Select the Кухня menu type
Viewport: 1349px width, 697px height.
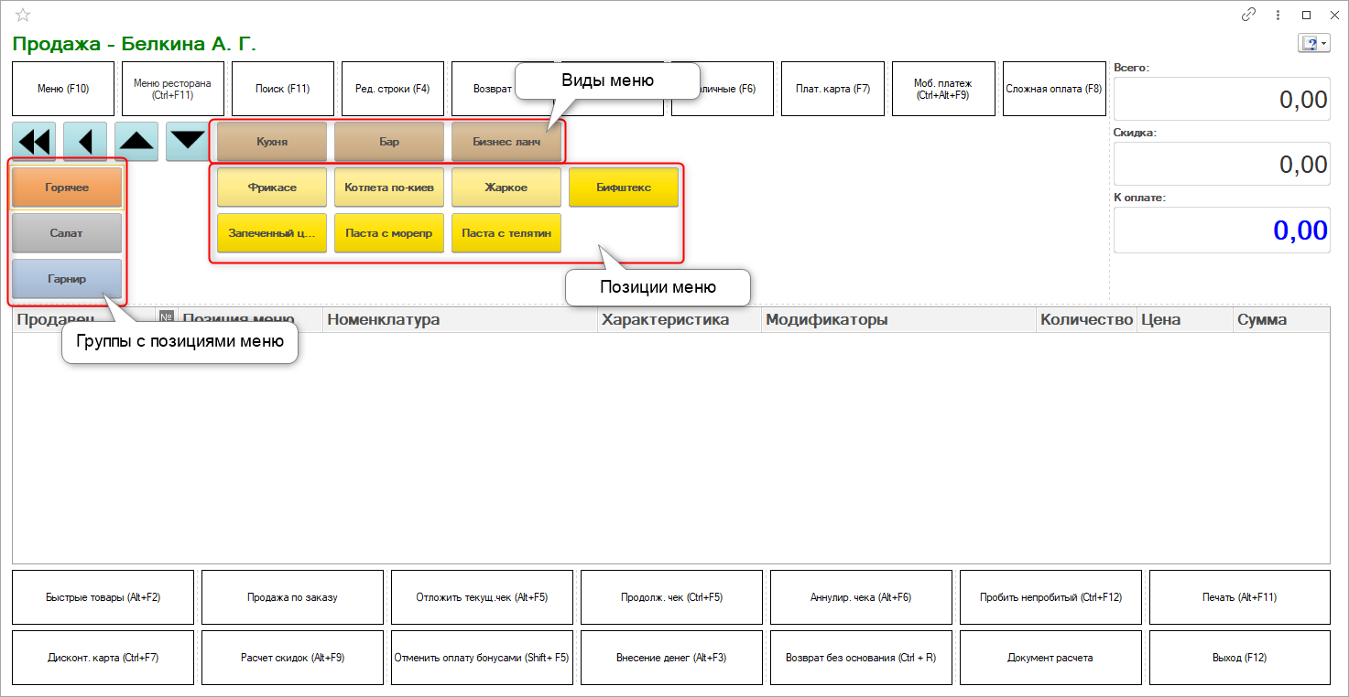pyautogui.click(x=271, y=142)
